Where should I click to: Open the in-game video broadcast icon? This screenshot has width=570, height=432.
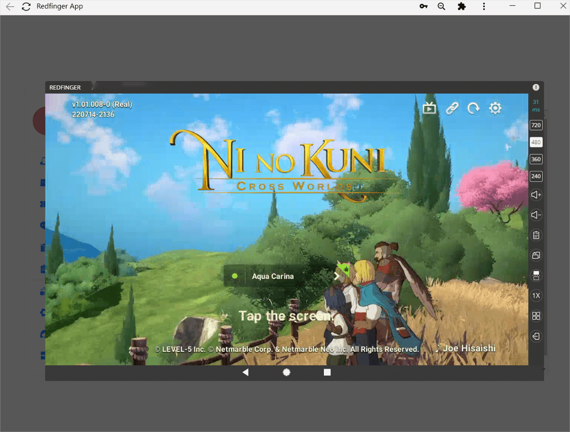[x=429, y=108]
